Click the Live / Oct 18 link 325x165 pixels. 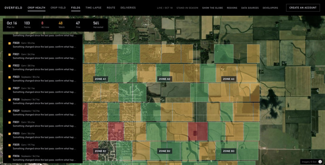[165, 8]
